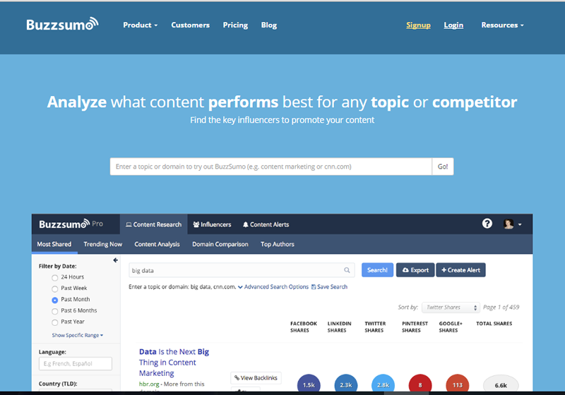Click the 6.6k total shares badge
This screenshot has height=395, width=565.
click(x=501, y=384)
